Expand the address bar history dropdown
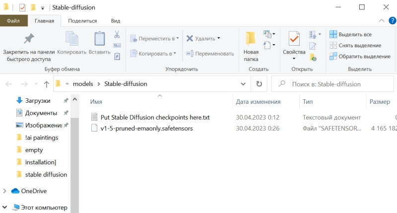Image resolution: width=397 pixels, height=213 pixels. [x=243, y=84]
